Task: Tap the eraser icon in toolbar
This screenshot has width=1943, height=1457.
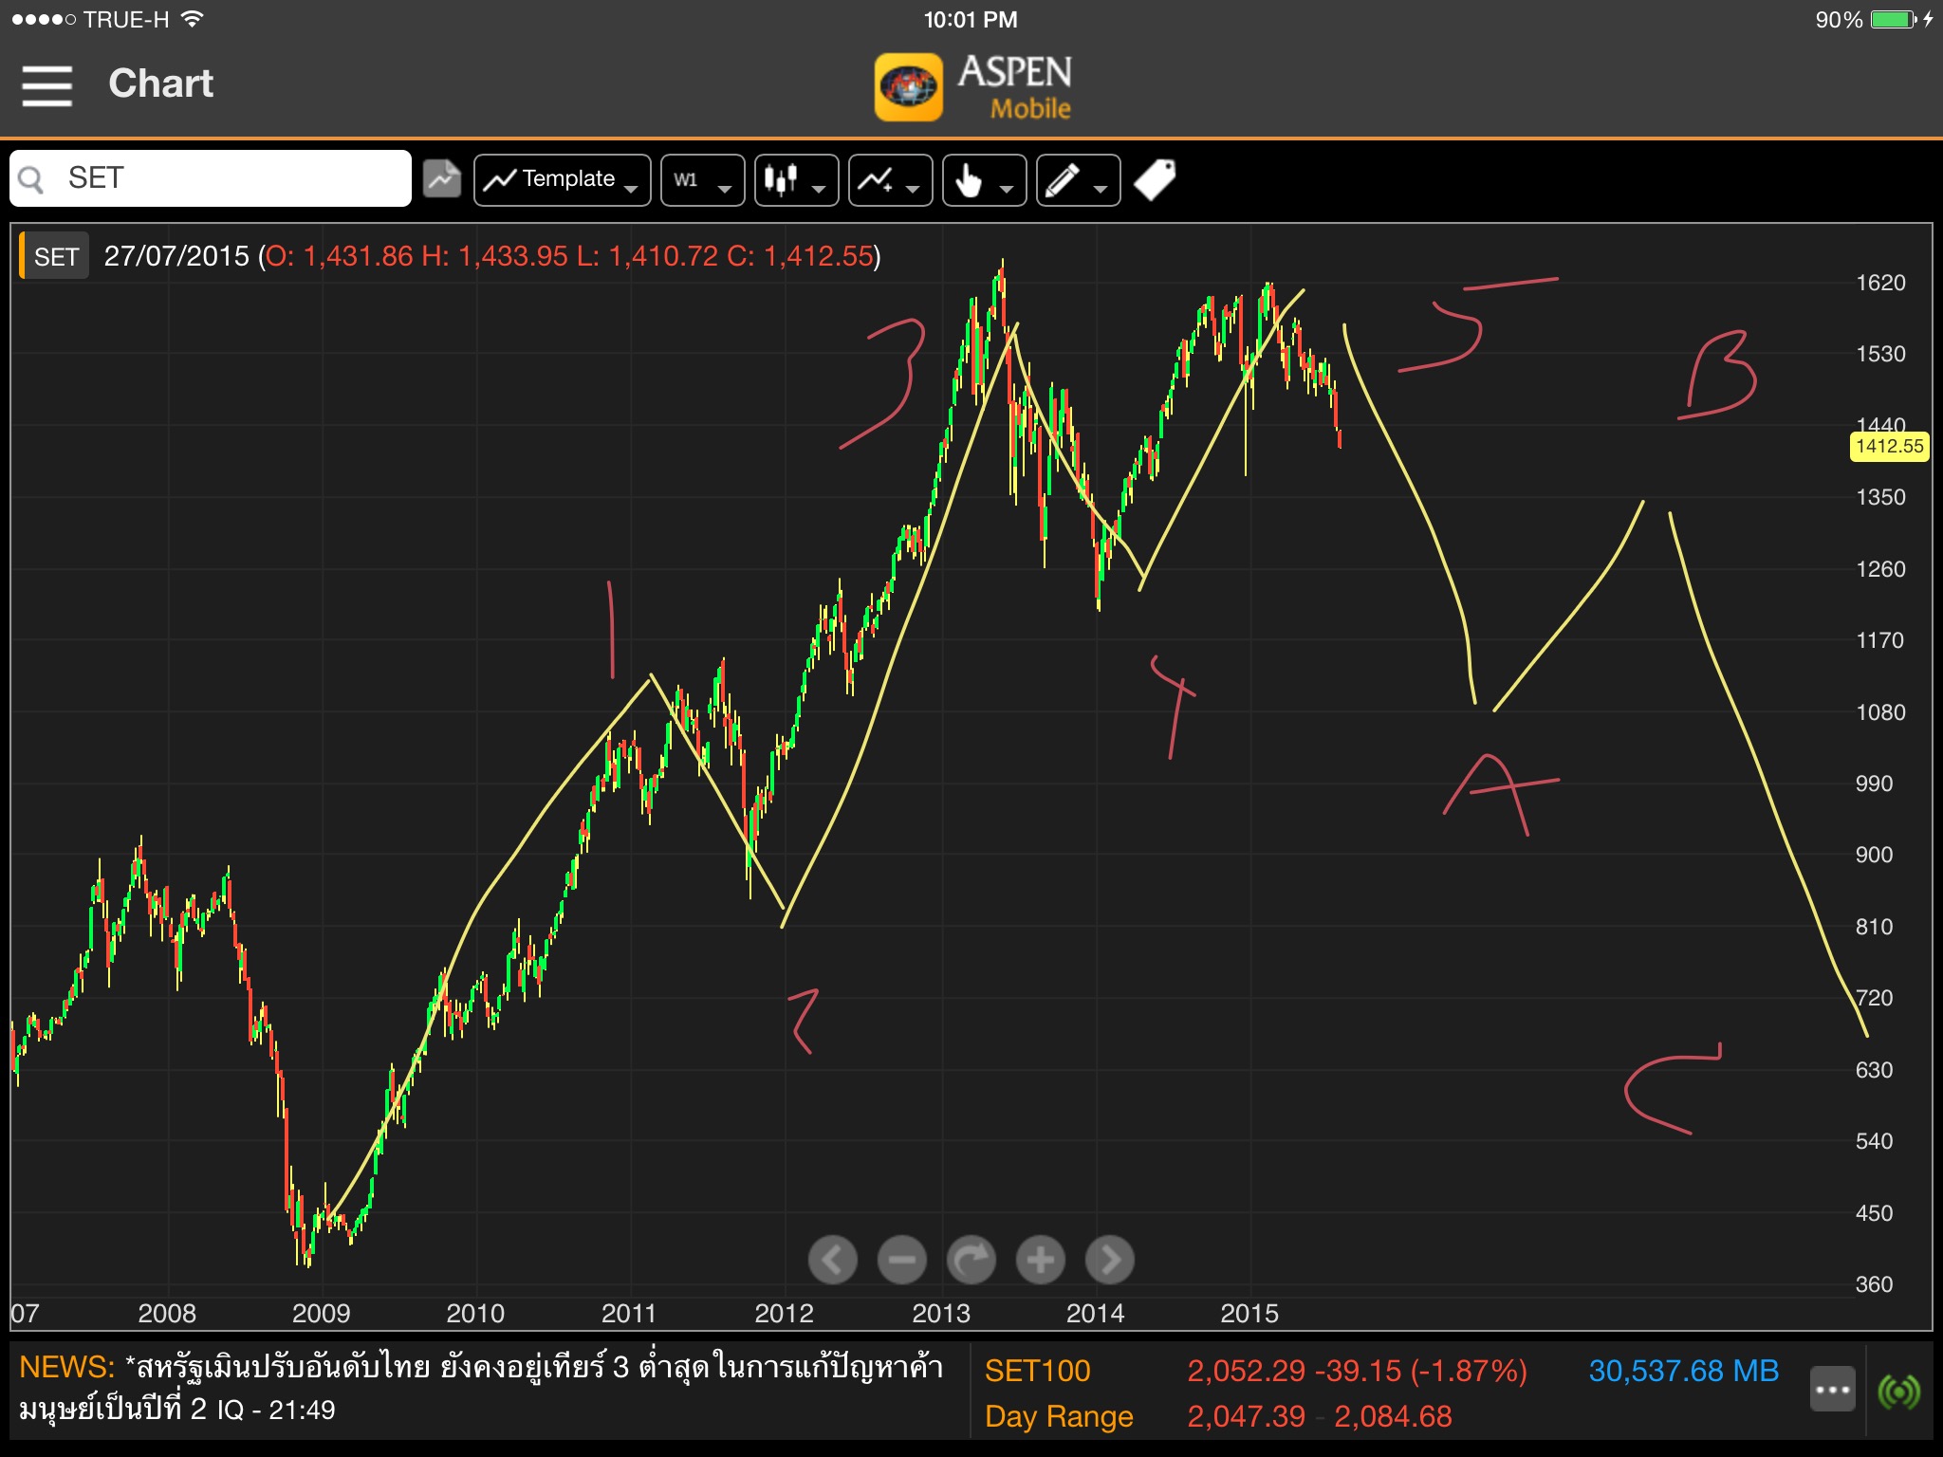Action: (1155, 179)
